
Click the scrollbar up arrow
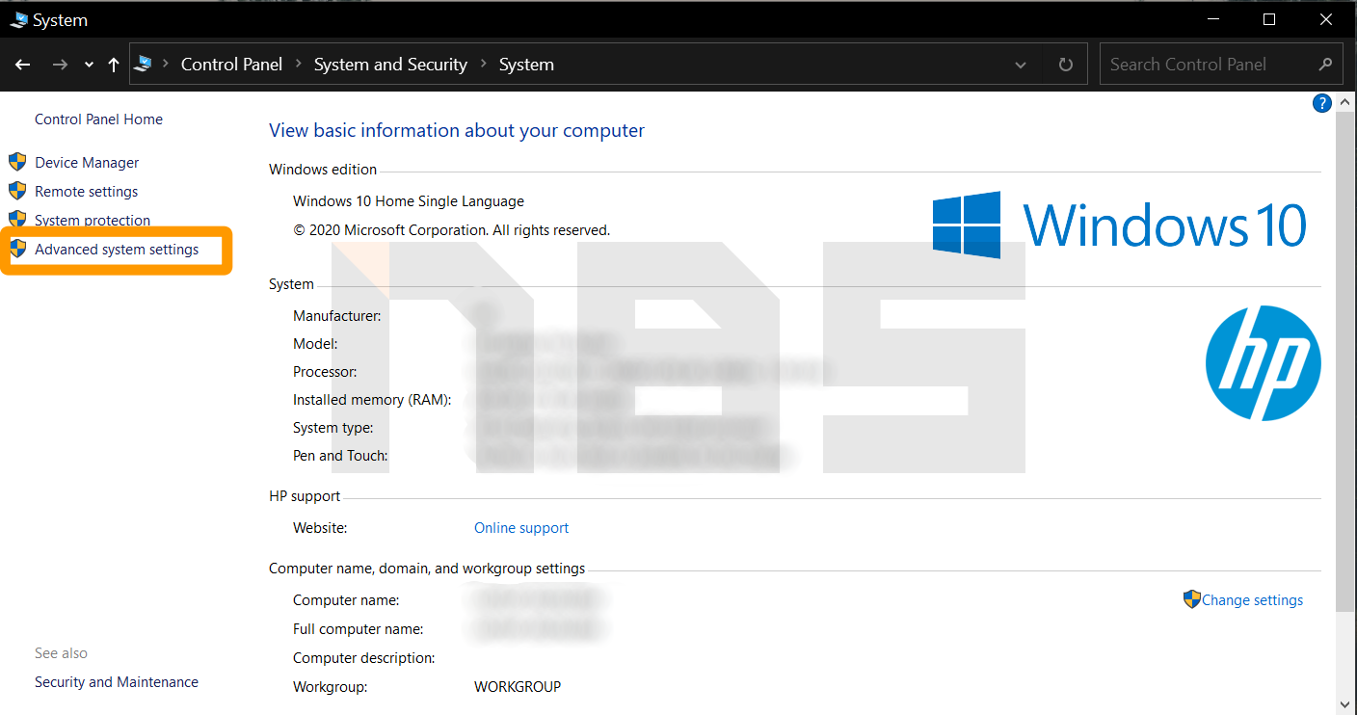click(1345, 101)
